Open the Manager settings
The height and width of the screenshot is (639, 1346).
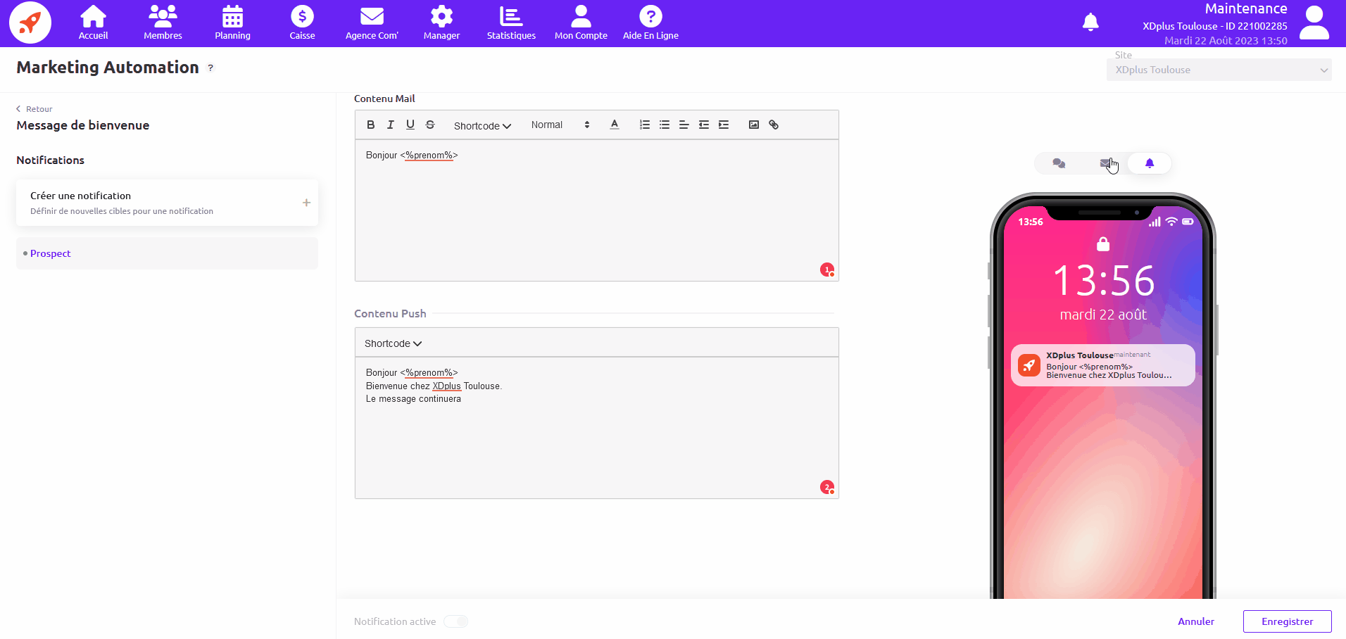(x=441, y=23)
